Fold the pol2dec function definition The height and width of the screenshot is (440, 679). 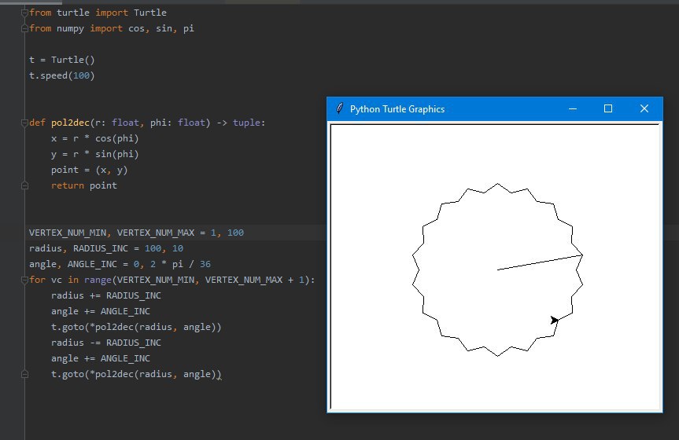tap(24, 123)
